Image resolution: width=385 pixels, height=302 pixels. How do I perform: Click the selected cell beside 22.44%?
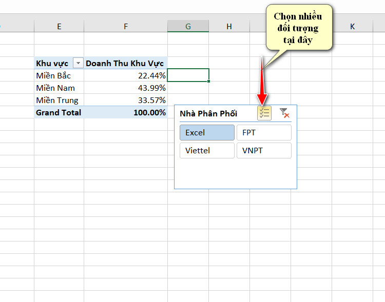pyautogui.click(x=188, y=75)
